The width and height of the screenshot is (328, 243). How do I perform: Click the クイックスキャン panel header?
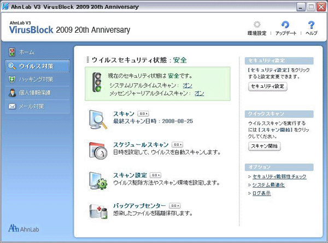279,114
